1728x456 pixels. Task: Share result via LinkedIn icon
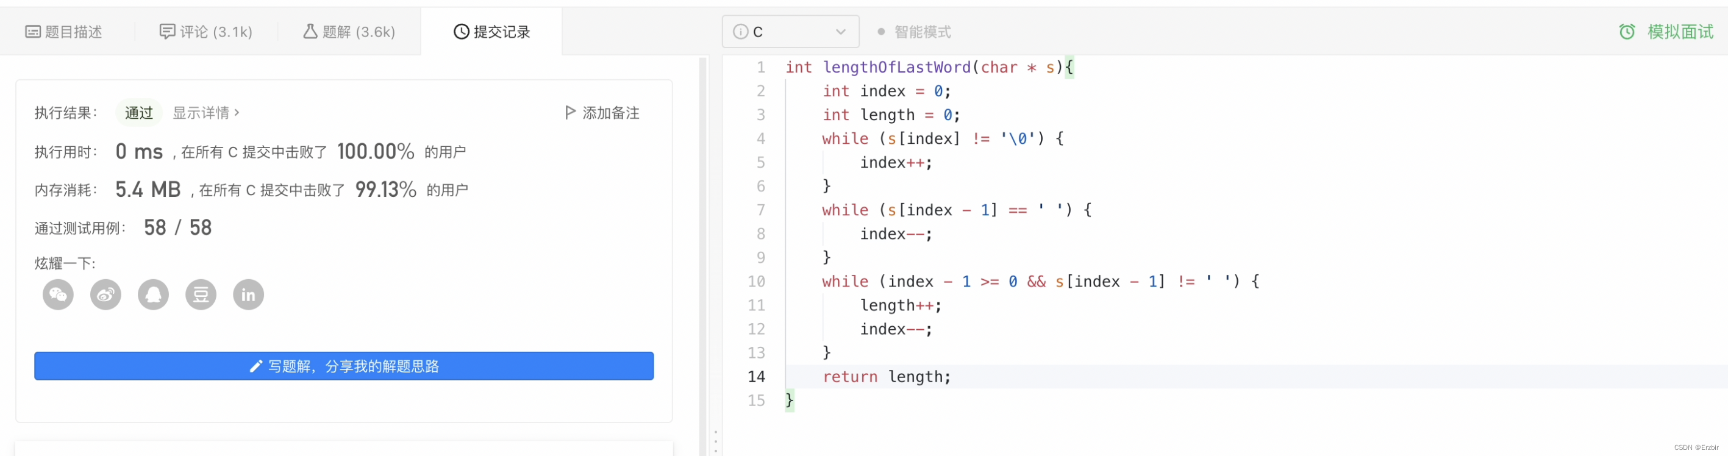249,294
